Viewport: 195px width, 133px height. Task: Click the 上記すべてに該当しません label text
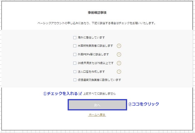99,94
